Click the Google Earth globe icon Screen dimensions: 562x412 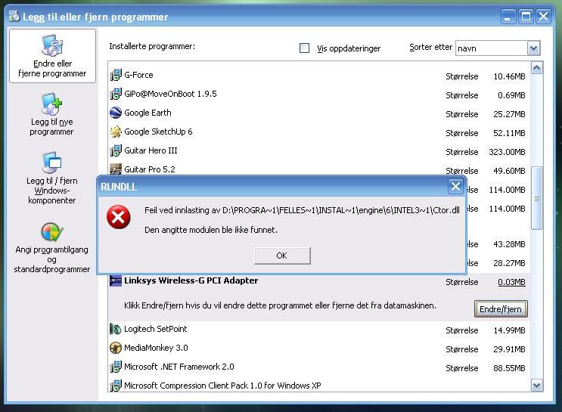pos(116,113)
